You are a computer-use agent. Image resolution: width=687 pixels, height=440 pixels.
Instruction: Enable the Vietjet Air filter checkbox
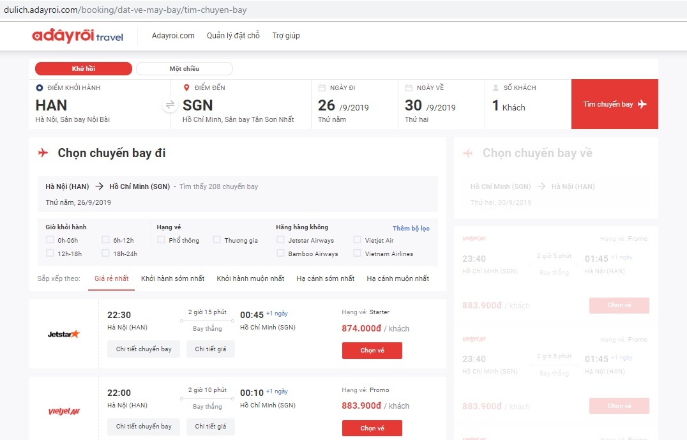click(357, 240)
